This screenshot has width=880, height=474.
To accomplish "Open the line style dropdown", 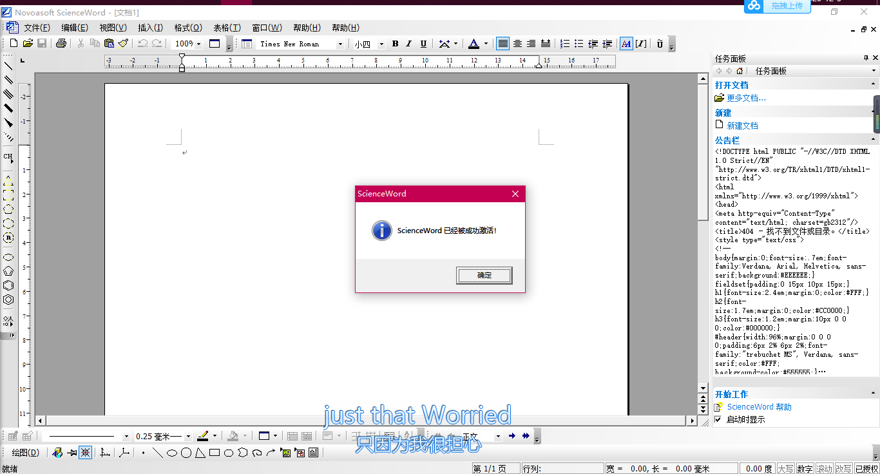I will [x=126, y=436].
